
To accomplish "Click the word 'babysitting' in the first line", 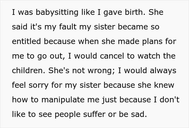I will pyautogui.click(x=57, y=12).
